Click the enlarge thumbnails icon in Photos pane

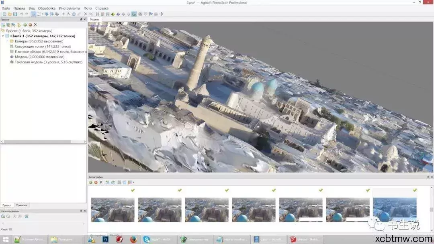(x=107, y=182)
